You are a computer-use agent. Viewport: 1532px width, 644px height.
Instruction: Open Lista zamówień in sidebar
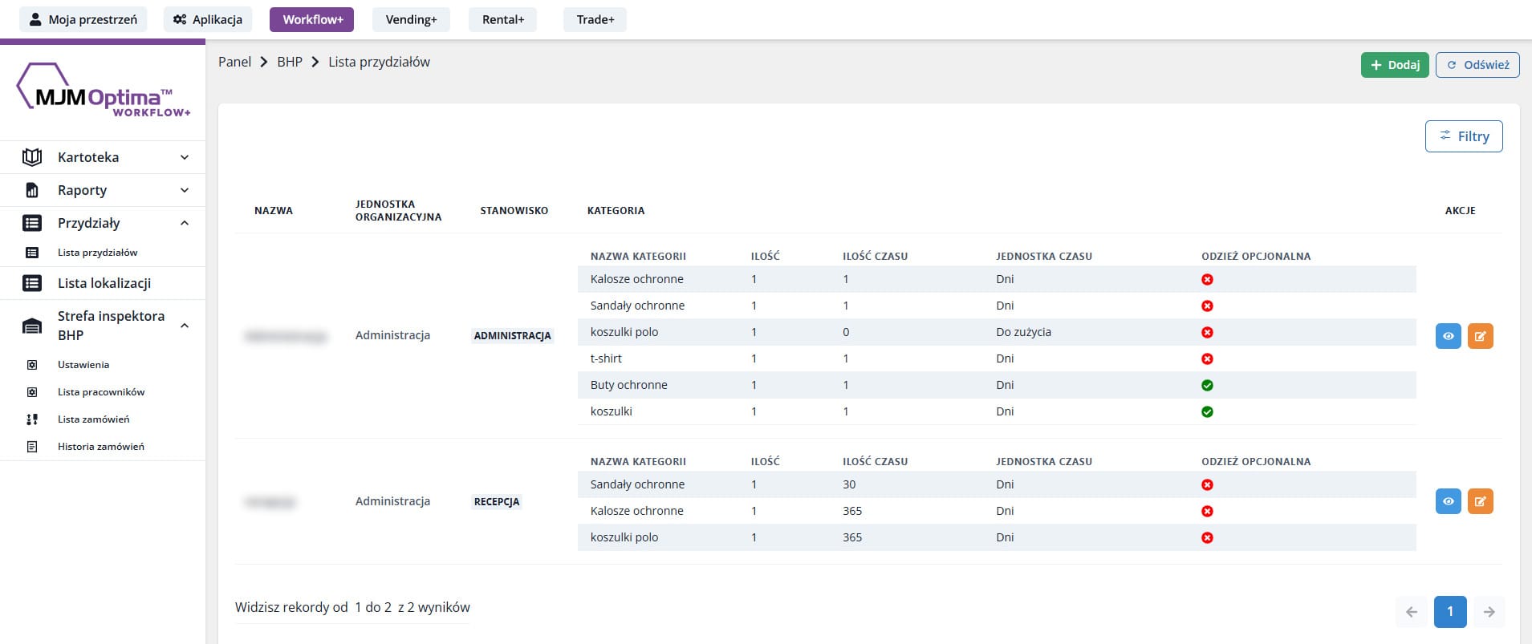(93, 419)
